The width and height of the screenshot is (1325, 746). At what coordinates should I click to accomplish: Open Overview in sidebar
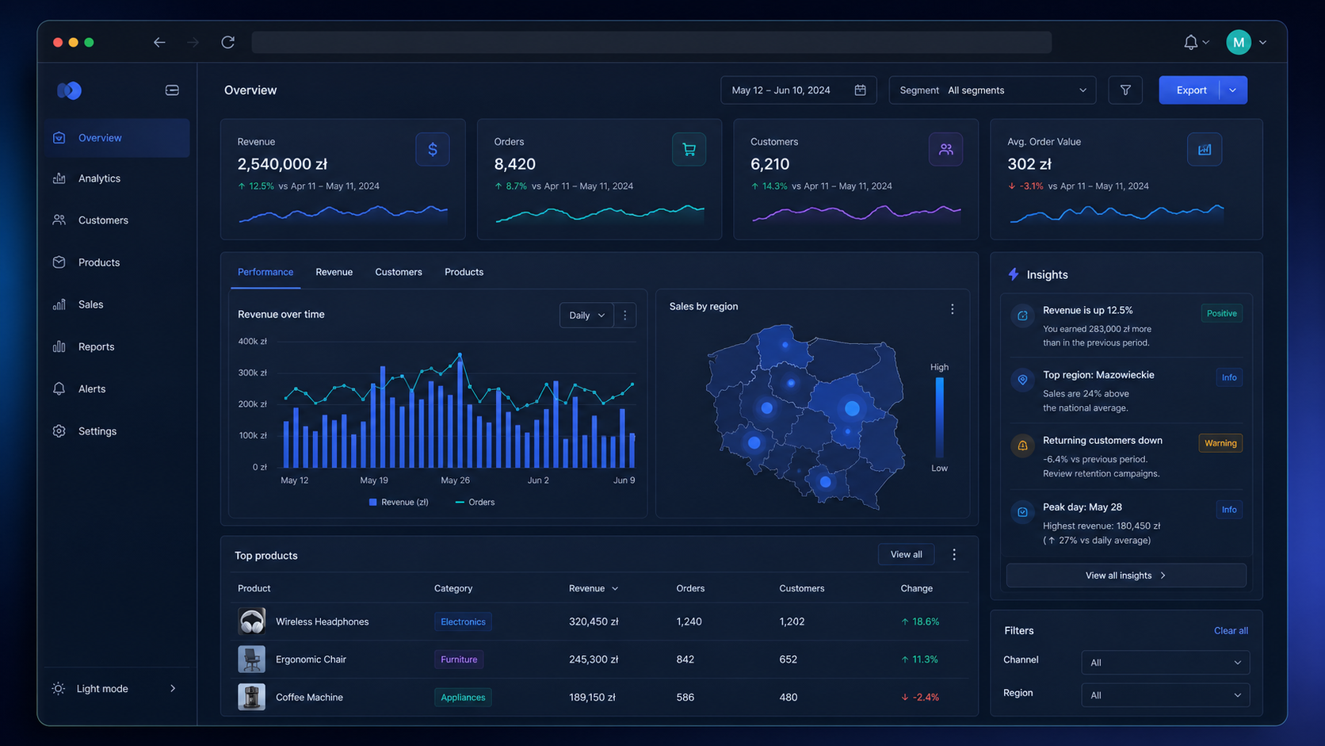coord(117,138)
